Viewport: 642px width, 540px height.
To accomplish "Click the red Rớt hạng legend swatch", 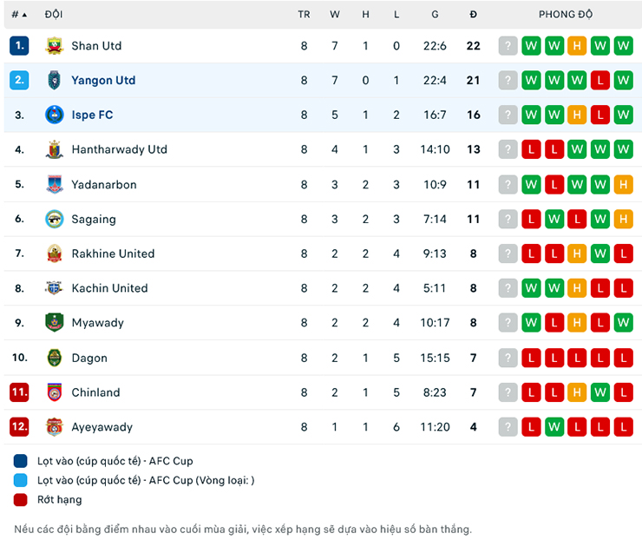I will 21,499.
